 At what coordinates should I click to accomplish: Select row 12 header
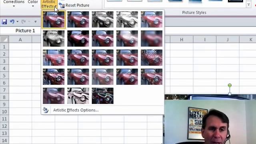pos(4,126)
